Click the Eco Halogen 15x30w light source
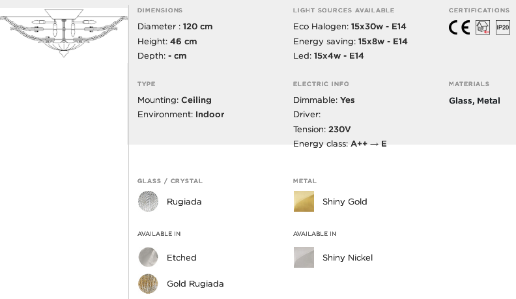 point(349,26)
